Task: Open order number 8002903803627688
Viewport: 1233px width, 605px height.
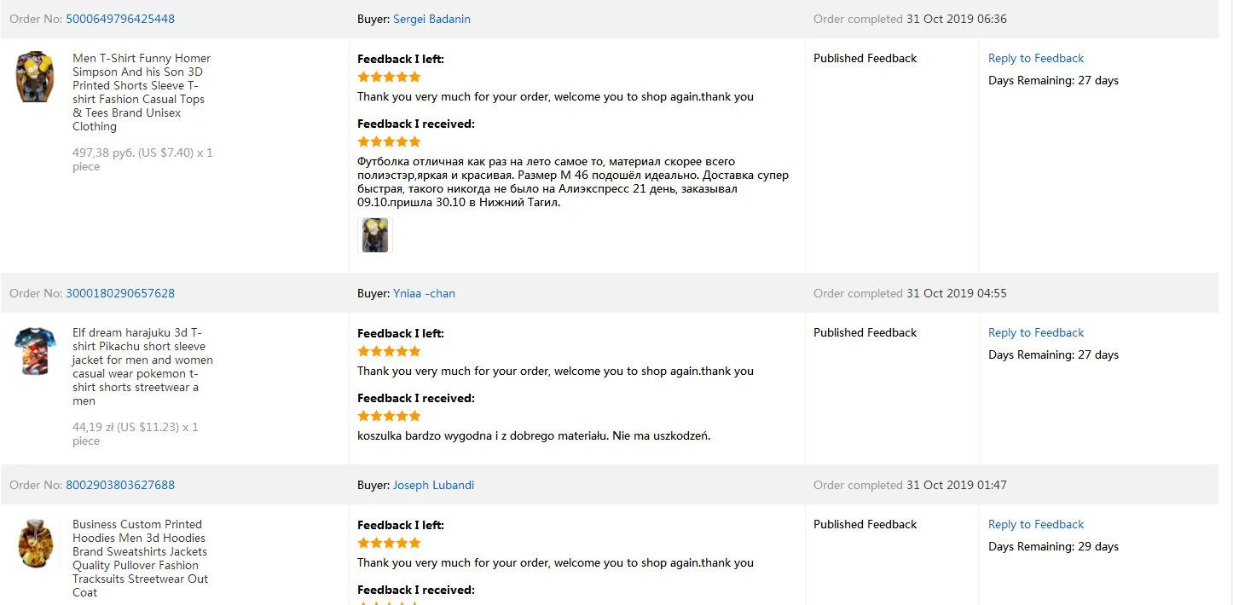Action: tap(120, 485)
